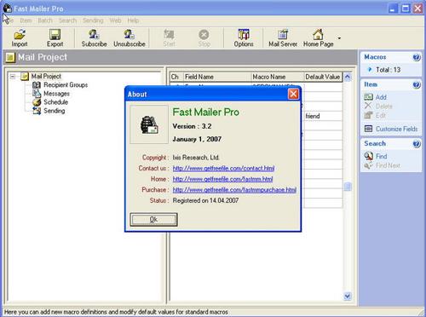
Task: Sort by Field Name column header
Action: coord(217,77)
